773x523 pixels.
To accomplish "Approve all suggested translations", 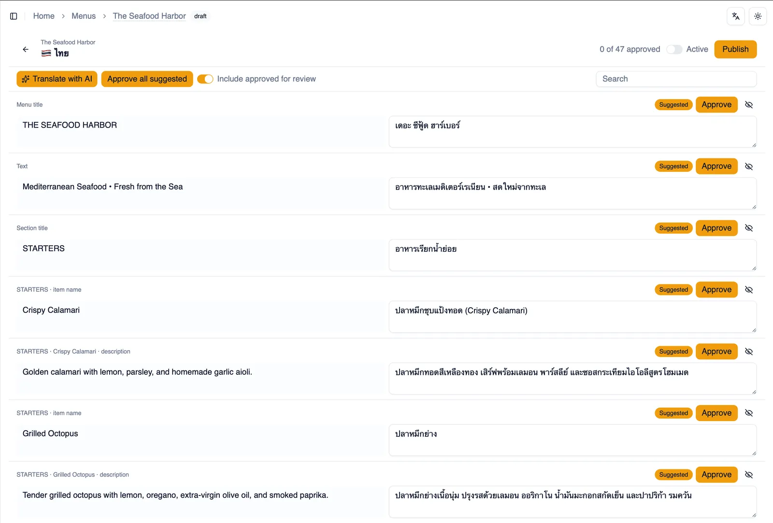I will point(147,79).
